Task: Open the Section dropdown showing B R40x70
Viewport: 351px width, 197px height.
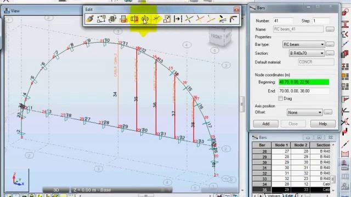Action: click(x=307, y=54)
